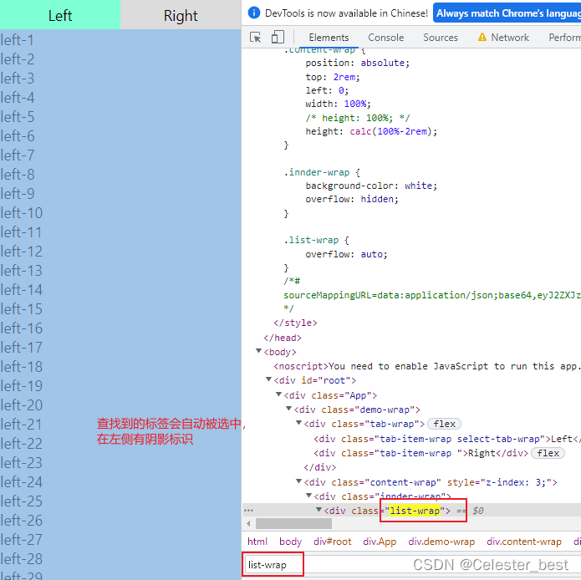Click list item left-26

[22, 521]
